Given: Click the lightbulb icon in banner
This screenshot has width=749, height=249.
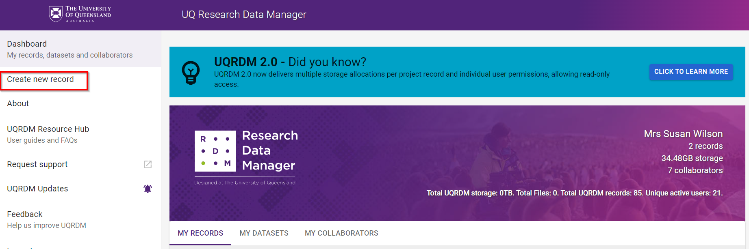Looking at the screenshot, I should point(191,73).
